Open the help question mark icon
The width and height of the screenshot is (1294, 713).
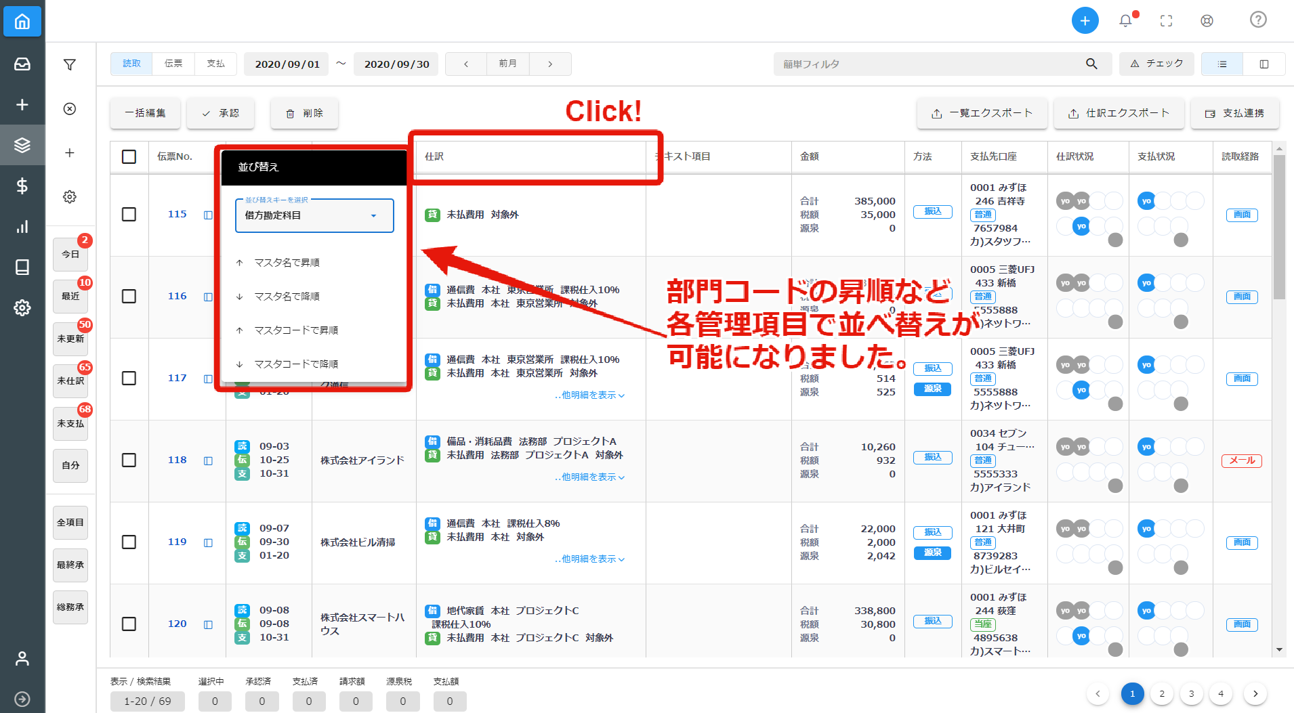(1258, 20)
